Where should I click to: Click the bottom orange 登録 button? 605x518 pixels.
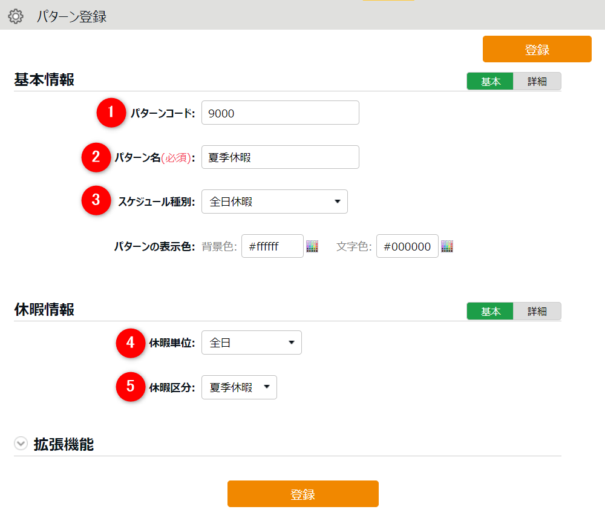(303, 494)
